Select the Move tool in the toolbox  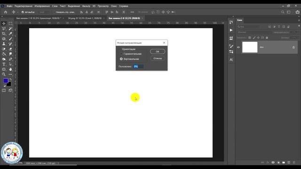(4, 23)
